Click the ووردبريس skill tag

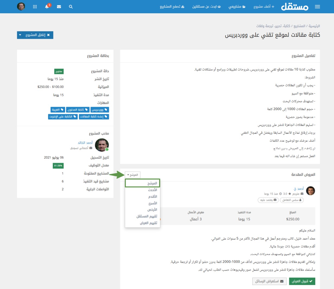pyautogui.click(x=100, y=110)
